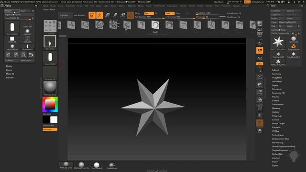
Task: Enable the Mrgb mode
Action: (137, 13)
